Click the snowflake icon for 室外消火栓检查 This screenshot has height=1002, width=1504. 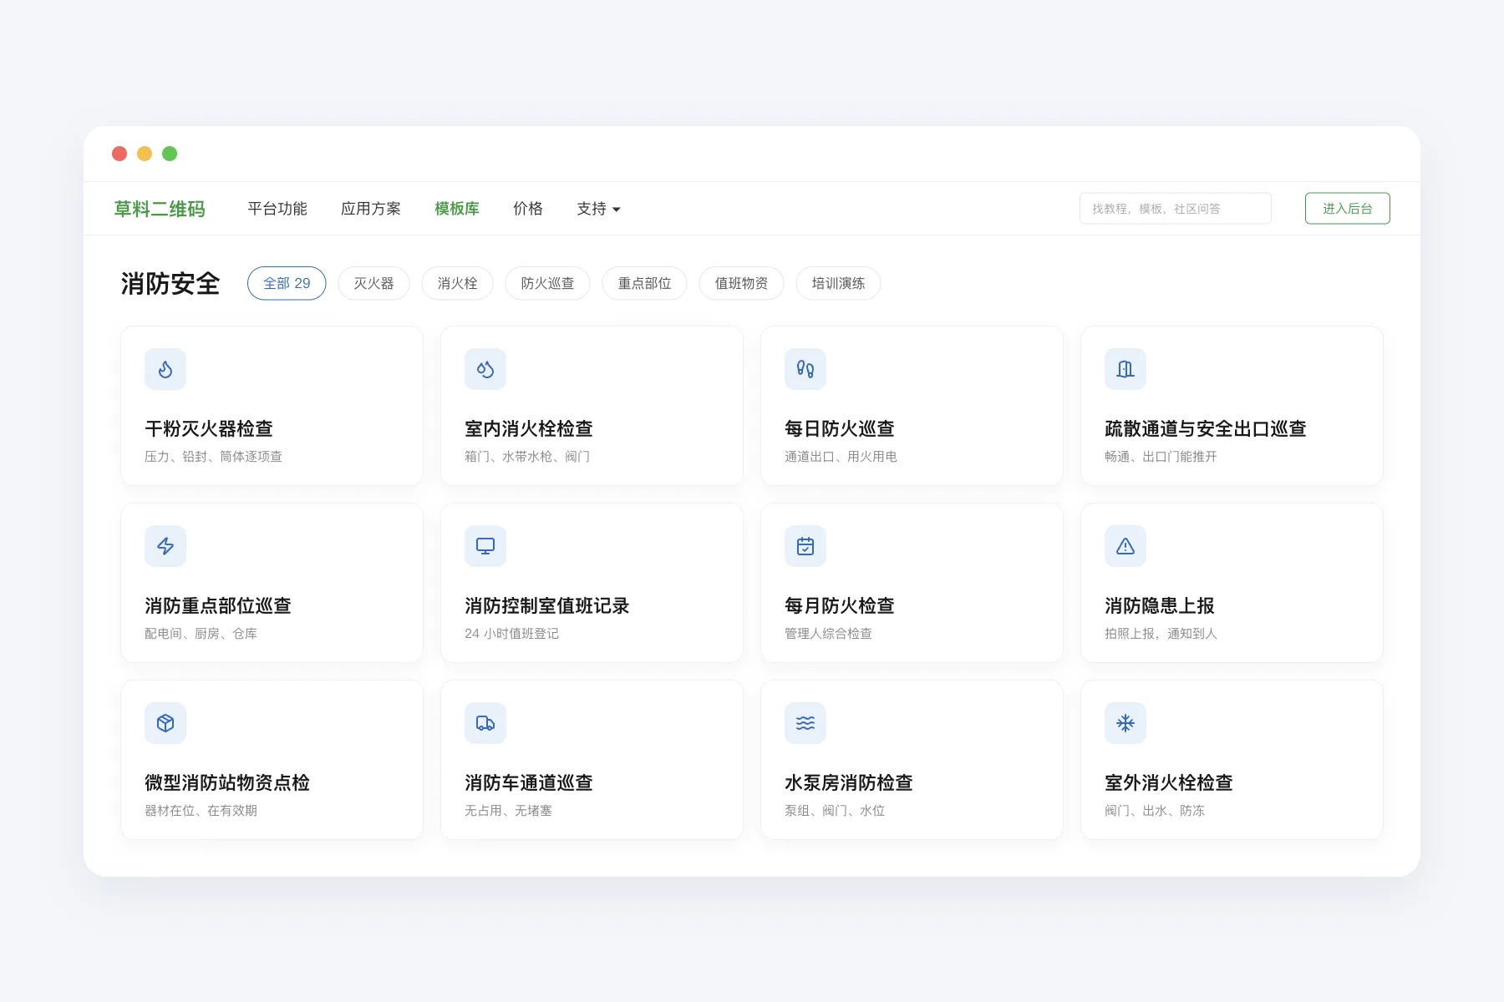click(x=1125, y=723)
